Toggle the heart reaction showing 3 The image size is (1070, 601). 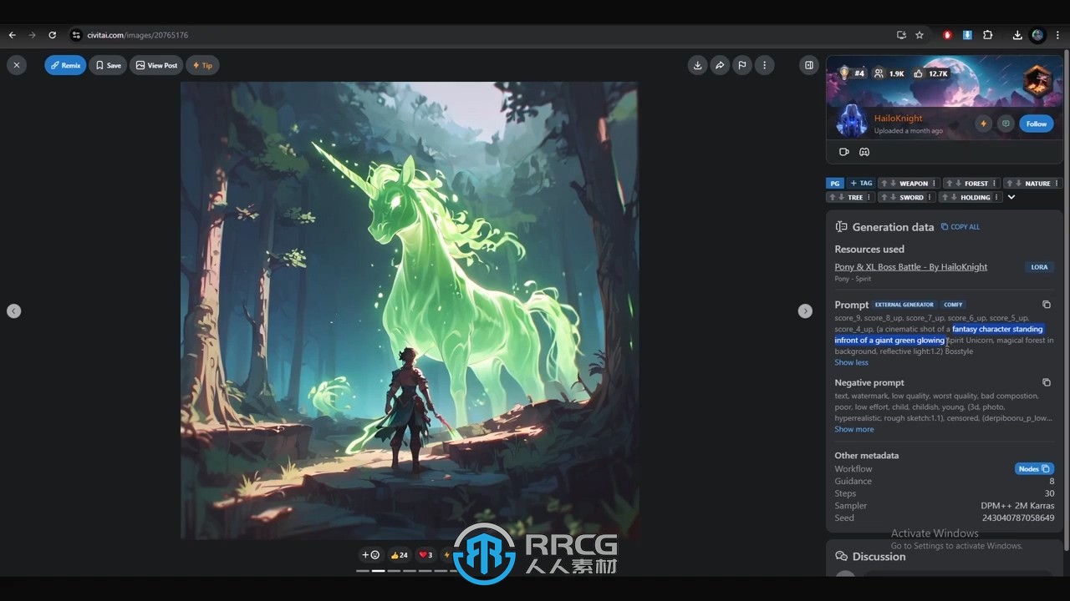[x=425, y=554]
